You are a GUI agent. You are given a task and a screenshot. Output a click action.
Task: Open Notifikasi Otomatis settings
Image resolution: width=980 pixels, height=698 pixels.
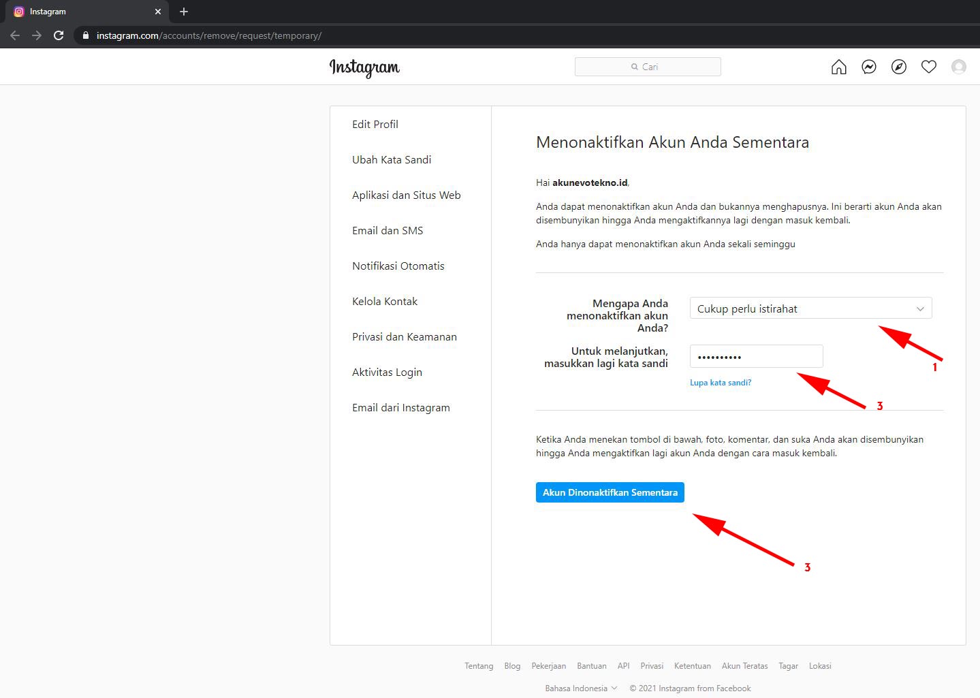point(398,266)
